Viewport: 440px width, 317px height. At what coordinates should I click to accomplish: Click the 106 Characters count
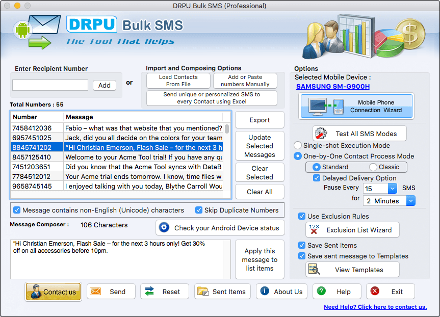pos(104,225)
